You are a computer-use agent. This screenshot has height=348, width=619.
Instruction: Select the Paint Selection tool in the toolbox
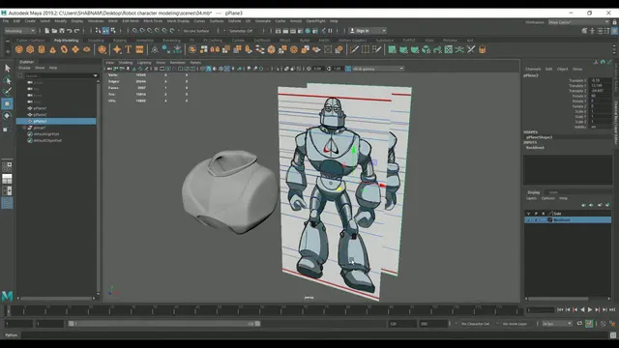click(x=7, y=92)
